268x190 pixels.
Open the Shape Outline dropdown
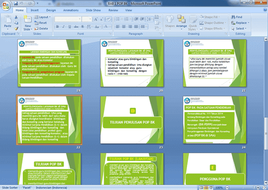213,23
